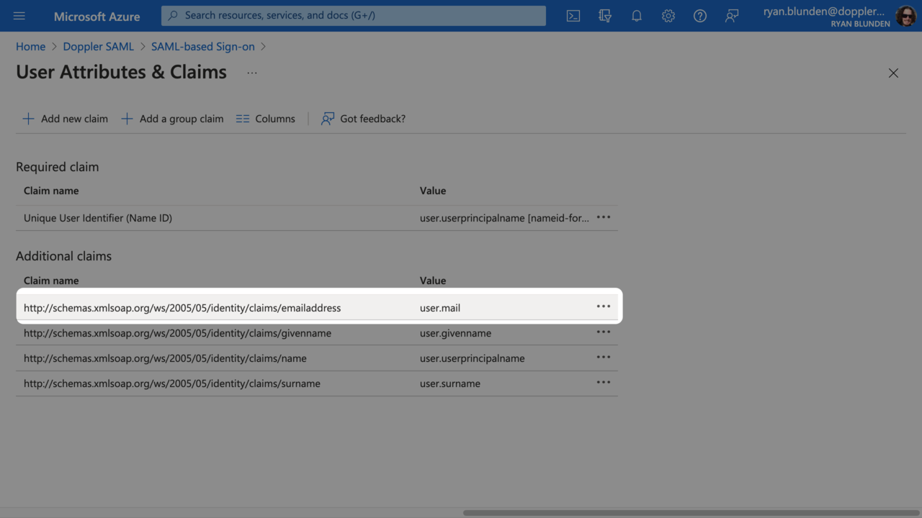
Task: Open the surname claim name
Action: tap(172, 383)
